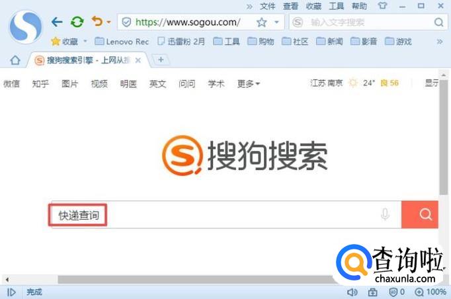
Task: Click the scroll left arrow
Action: [7, 279]
